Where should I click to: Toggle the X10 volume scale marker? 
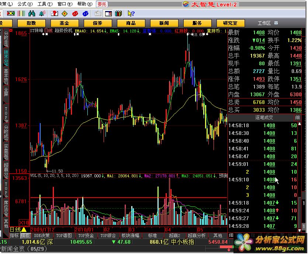tap(24, 223)
